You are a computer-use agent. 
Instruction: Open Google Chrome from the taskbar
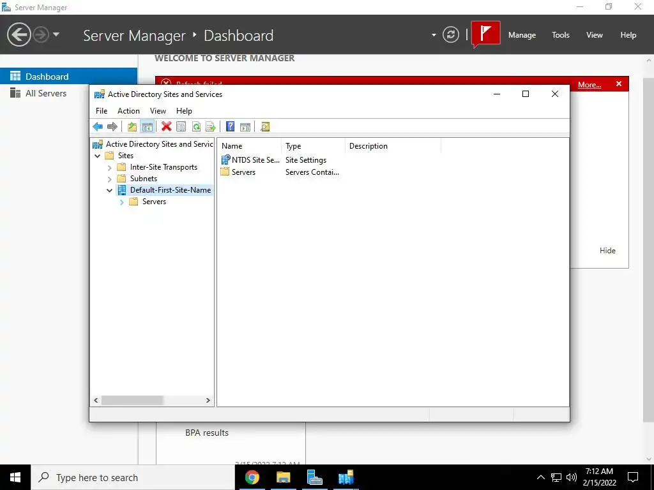click(252, 477)
